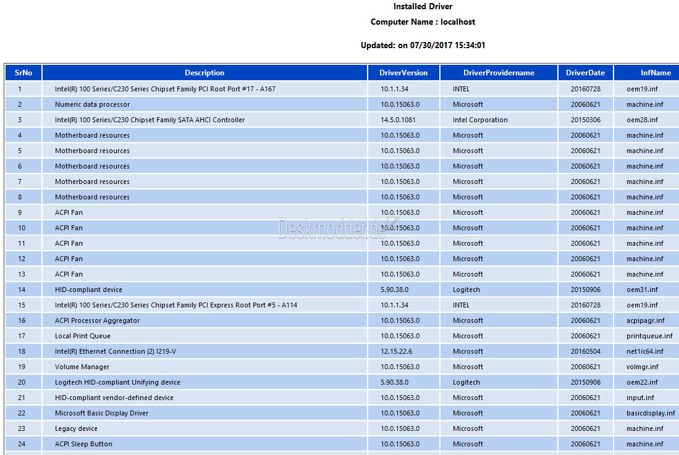
Task: Click driver version 12.15.22.6
Action: pos(397,352)
